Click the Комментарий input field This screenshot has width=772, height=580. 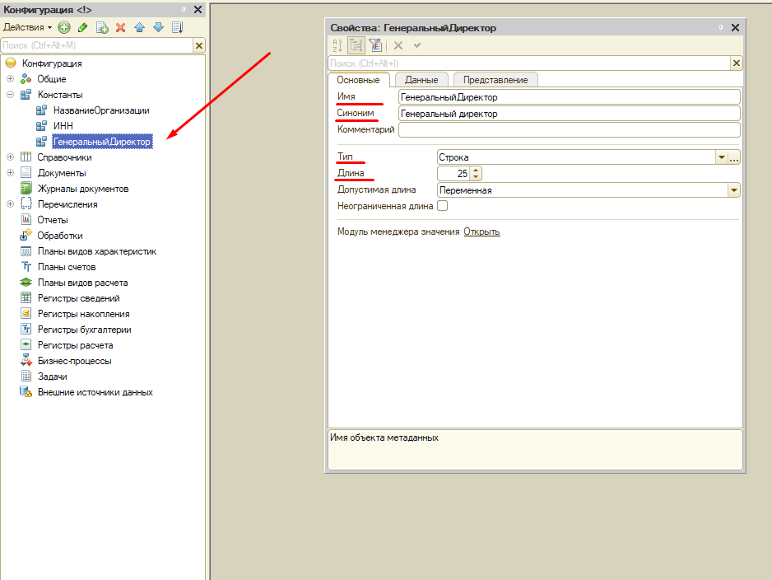570,130
